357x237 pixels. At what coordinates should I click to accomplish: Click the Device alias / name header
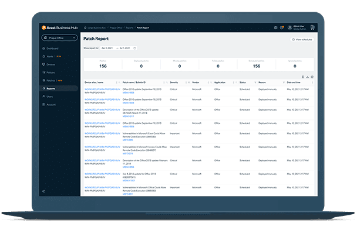pos(94,83)
